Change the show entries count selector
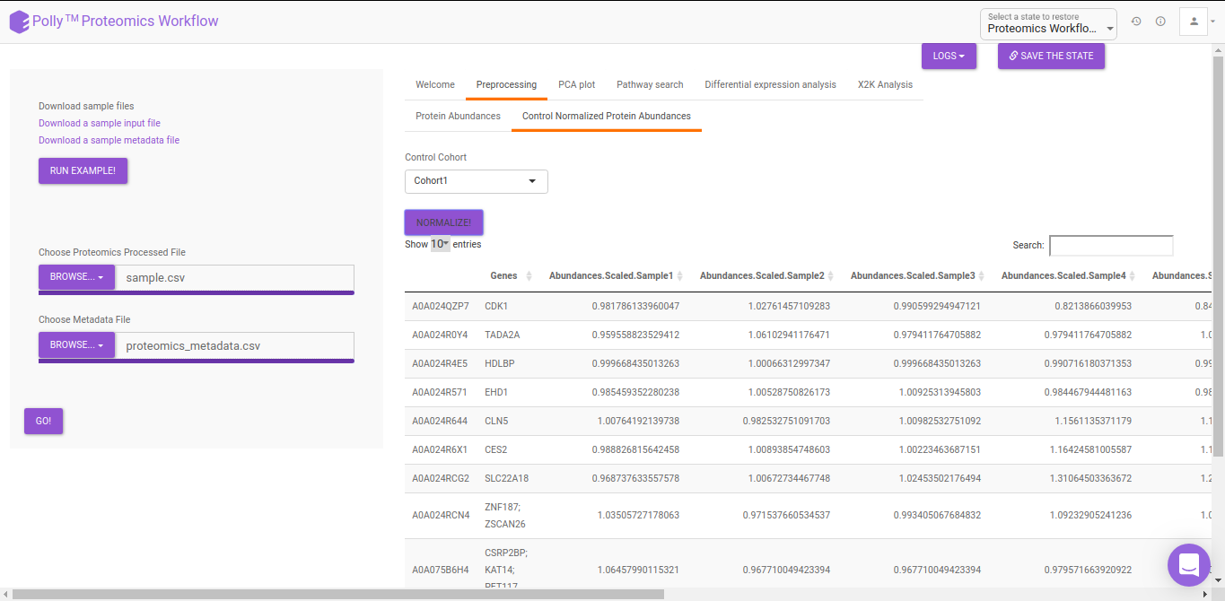1225x601 pixels. coord(440,244)
